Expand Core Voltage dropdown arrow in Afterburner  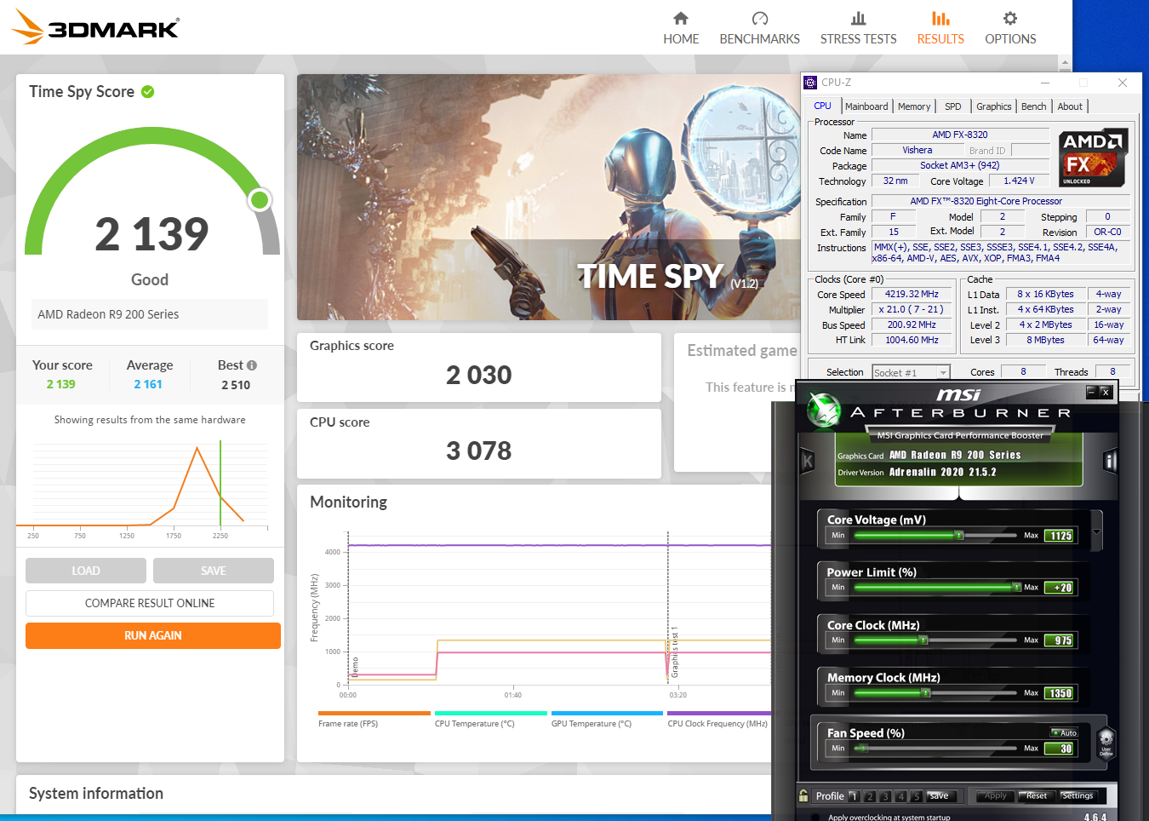pos(1096,532)
